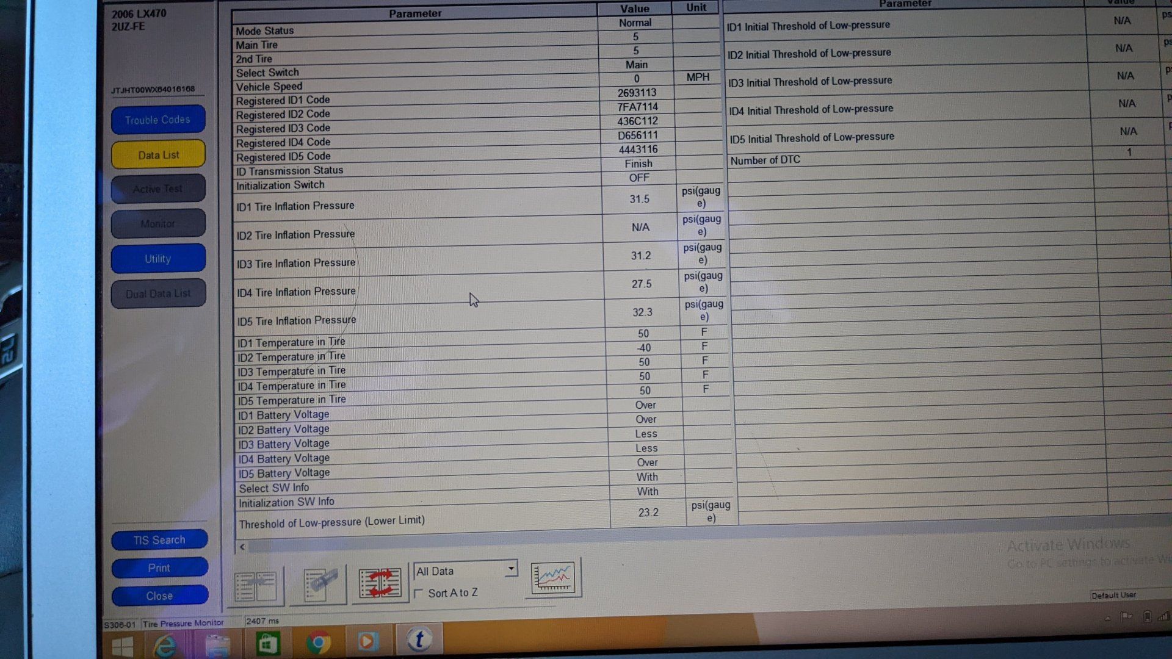Open the graph view icon
The image size is (1172, 659).
coord(553,577)
